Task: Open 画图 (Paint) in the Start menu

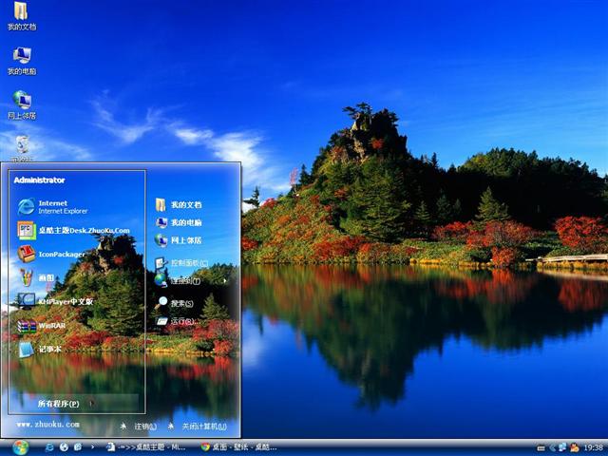Action: pos(36,277)
